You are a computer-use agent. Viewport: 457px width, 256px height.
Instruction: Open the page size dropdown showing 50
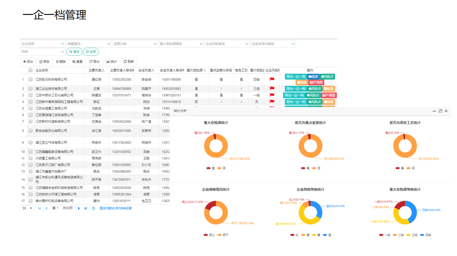click(x=27, y=208)
